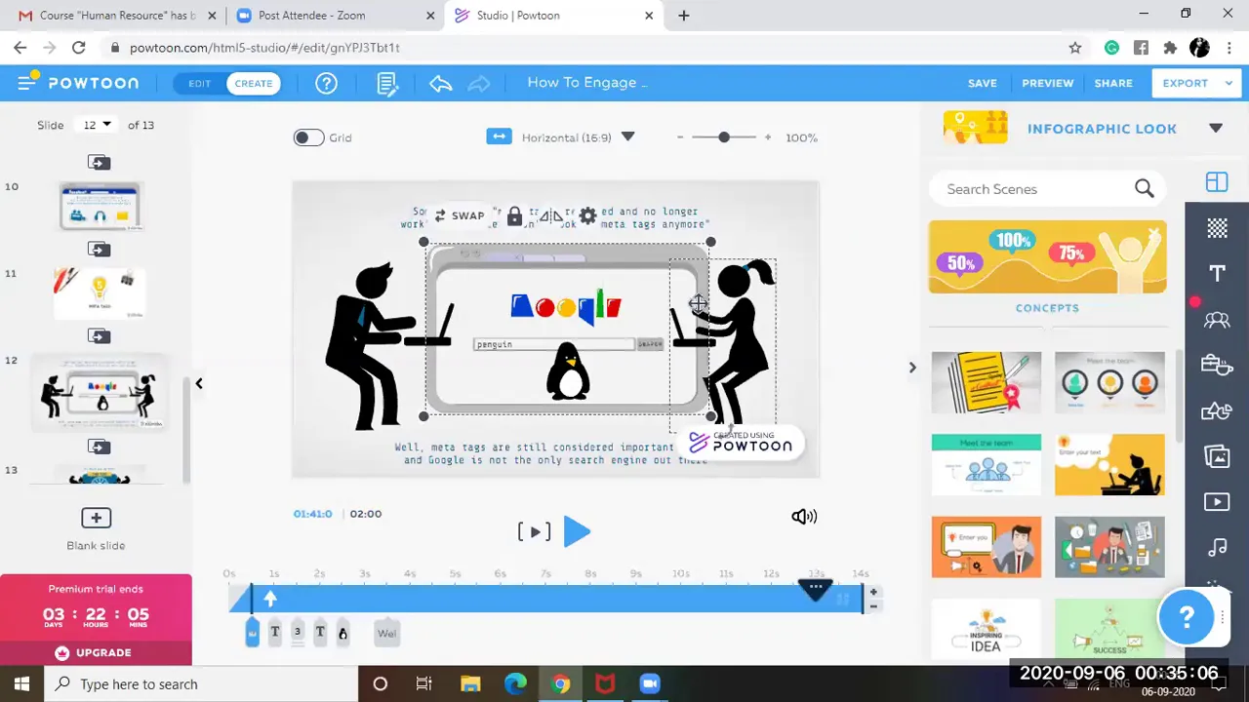Screen dimensions: 1249x702
Task: Click the blue play button
Action: click(x=577, y=531)
